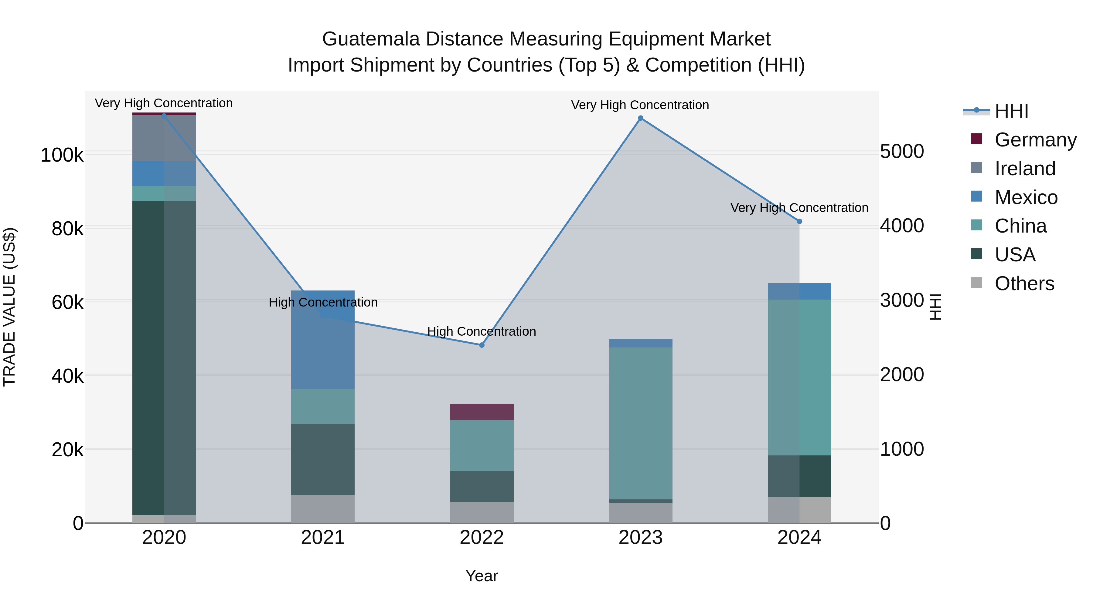Click the China bar segment in 2022
This screenshot has height=614, width=1093.
(482, 445)
